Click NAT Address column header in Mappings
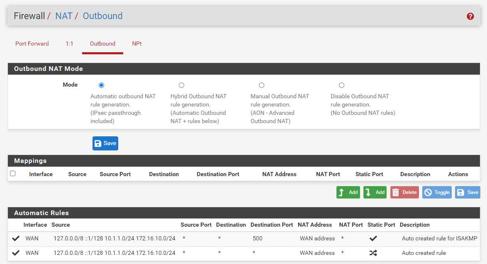This screenshot has width=487, height=264. [x=279, y=174]
